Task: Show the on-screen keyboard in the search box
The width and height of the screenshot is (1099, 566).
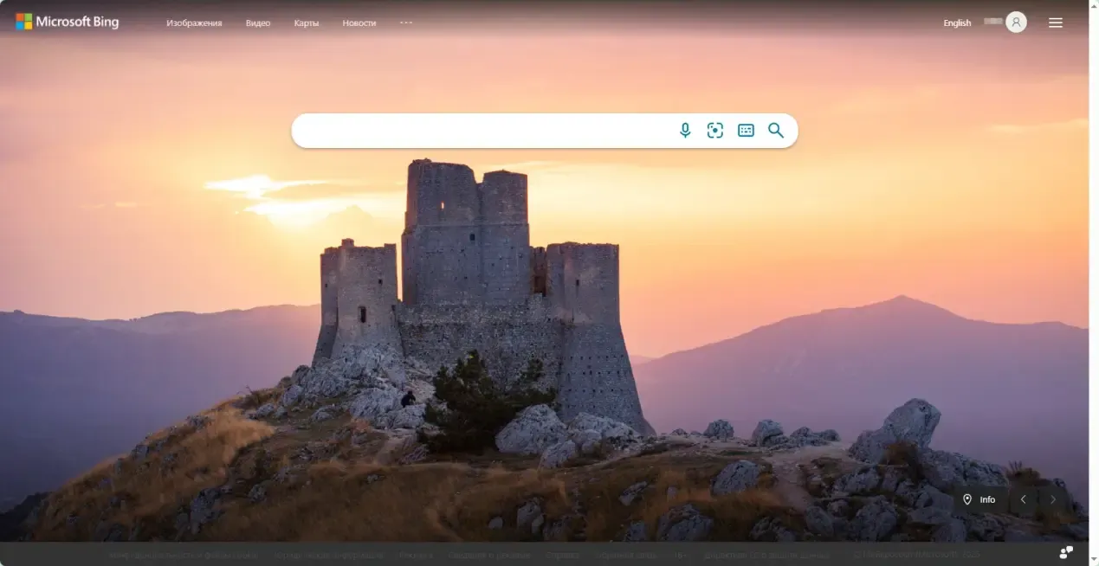Action: pyautogui.click(x=746, y=131)
